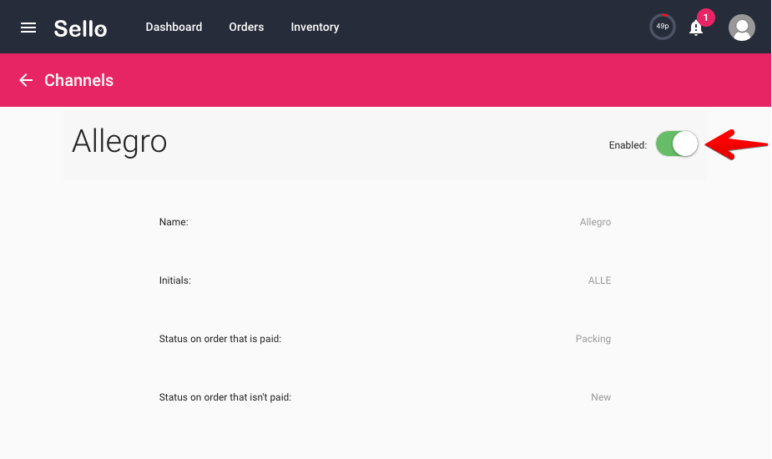Toggle the Allegro Enabled switch
The width and height of the screenshot is (772, 459).
pos(677,144)
